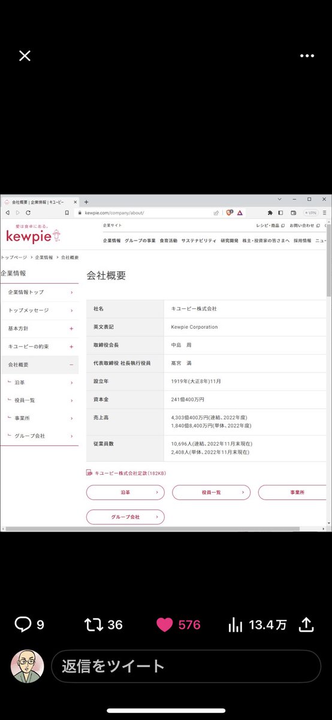Click the グループ会社 pill button
This screenshot has width=332, height=720.
(x=125, y=517)
